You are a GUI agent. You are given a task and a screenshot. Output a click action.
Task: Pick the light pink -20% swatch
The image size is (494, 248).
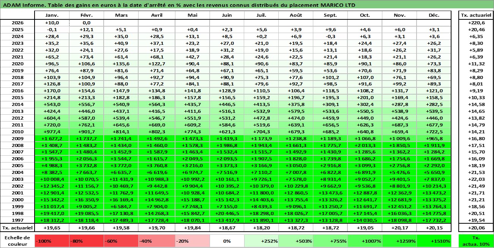point(193,241)
